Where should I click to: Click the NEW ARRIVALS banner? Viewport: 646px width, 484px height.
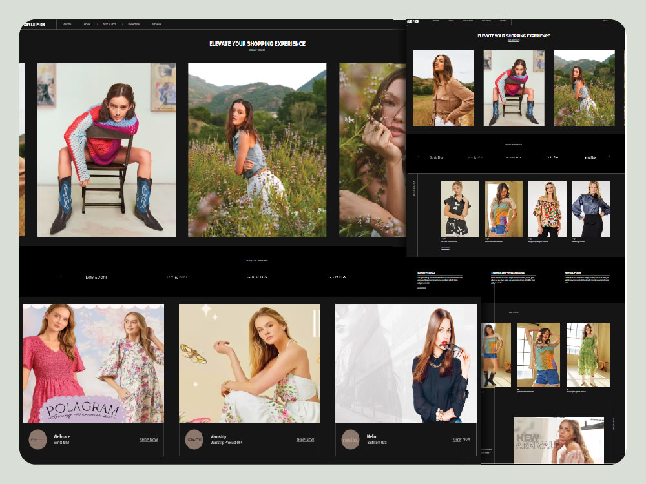(x=559, y=440)
